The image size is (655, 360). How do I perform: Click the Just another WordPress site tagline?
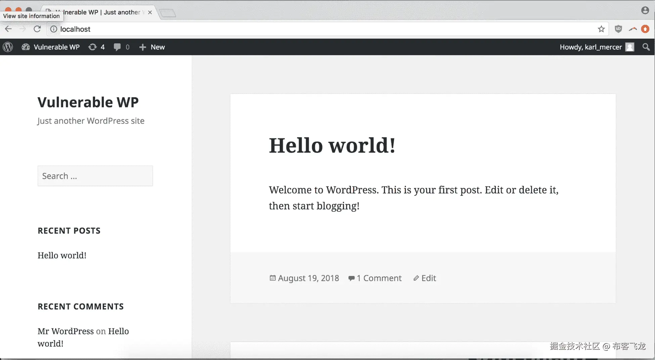coord(91,121)
